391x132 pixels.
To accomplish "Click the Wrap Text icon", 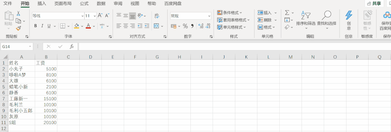I will pos(157,16).
